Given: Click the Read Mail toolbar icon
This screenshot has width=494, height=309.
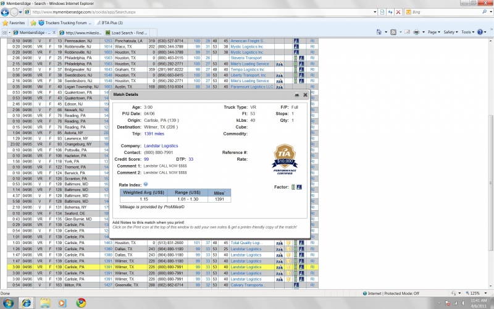Looking at the screenshot, I should click(408, 32).
